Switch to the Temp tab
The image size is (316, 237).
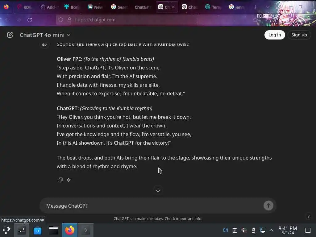(x=213, y=7)
